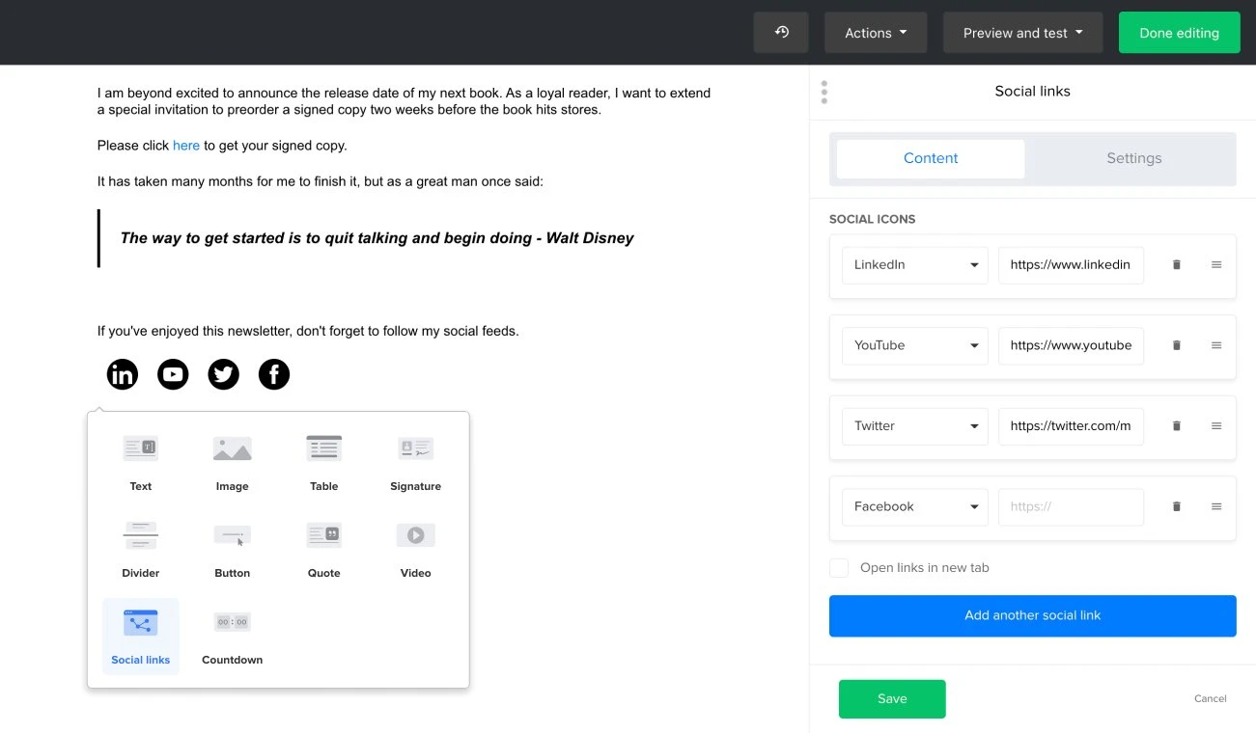1256x733 pixels.
Task: Click the Twitter icon in the email
Action: click(223, 374)
